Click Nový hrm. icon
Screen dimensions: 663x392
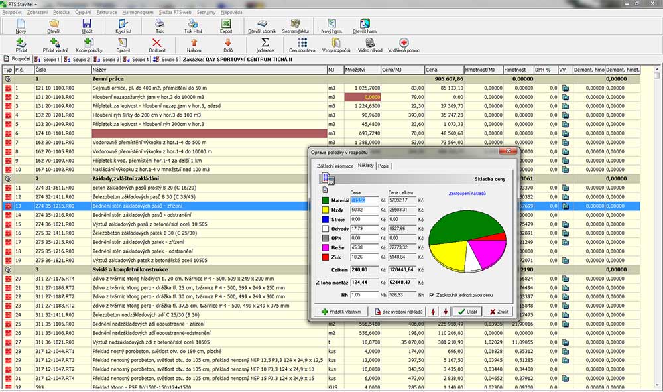[331, 23]
